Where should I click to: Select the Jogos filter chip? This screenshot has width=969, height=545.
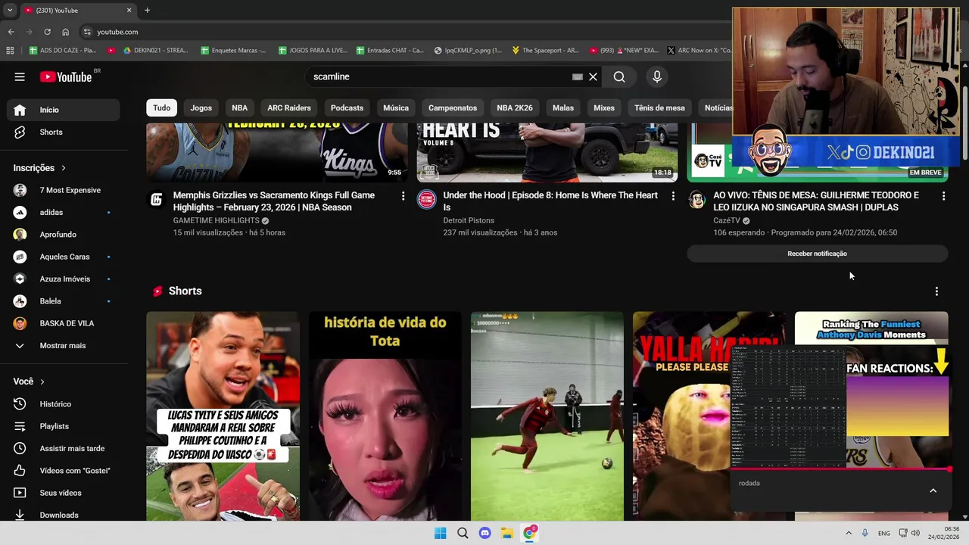[x=201, y=107]
